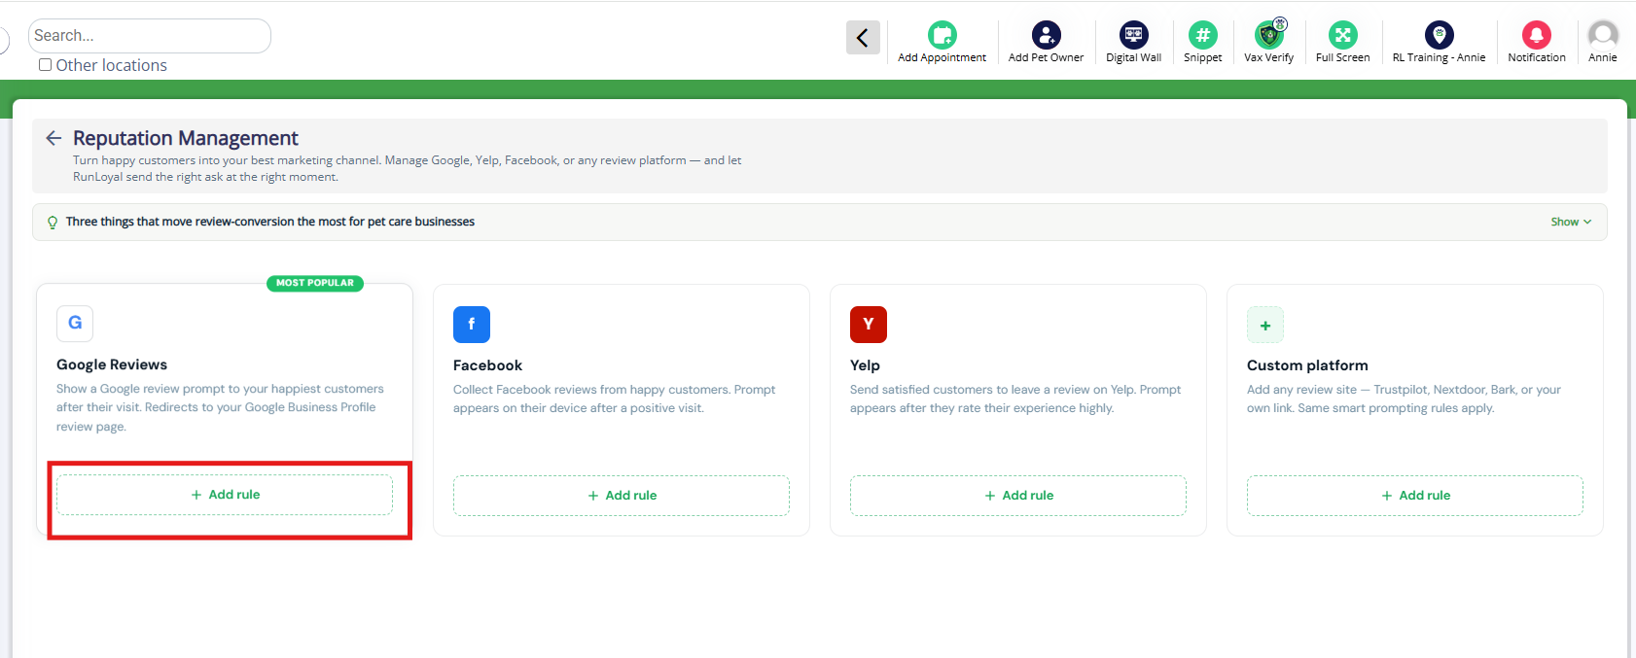1636x658 pixels.
Task: Click the Annie profile avatar
Action: [1603, 35]
